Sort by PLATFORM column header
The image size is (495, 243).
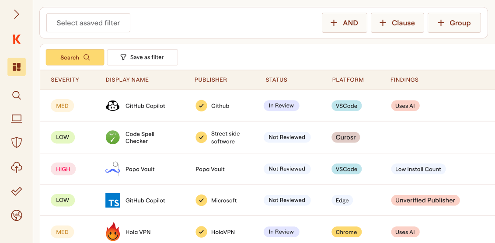tap(348, 80)
